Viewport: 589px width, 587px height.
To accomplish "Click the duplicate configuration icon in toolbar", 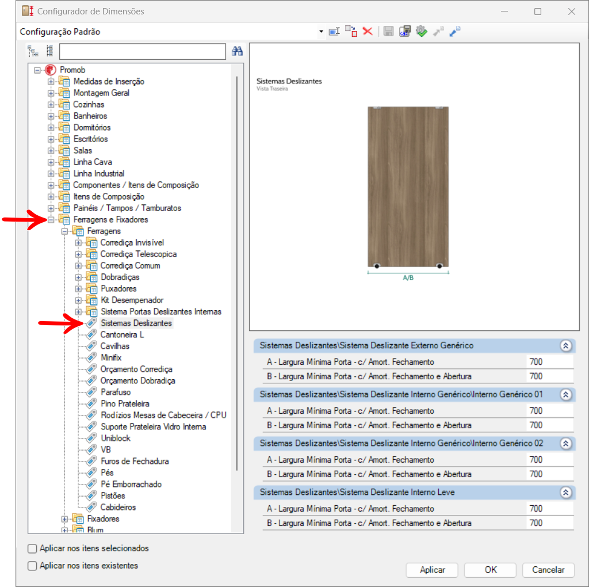I will tap(351, 32).
